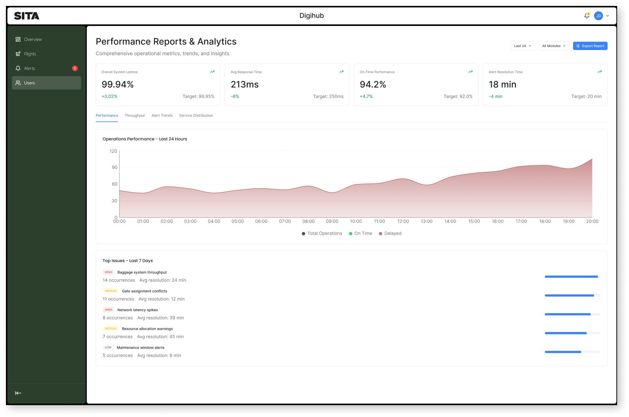This screenshot has width=629, height=417.
Task: Select the Flights icon in the sidebar
Action: [x=18, y=53]
